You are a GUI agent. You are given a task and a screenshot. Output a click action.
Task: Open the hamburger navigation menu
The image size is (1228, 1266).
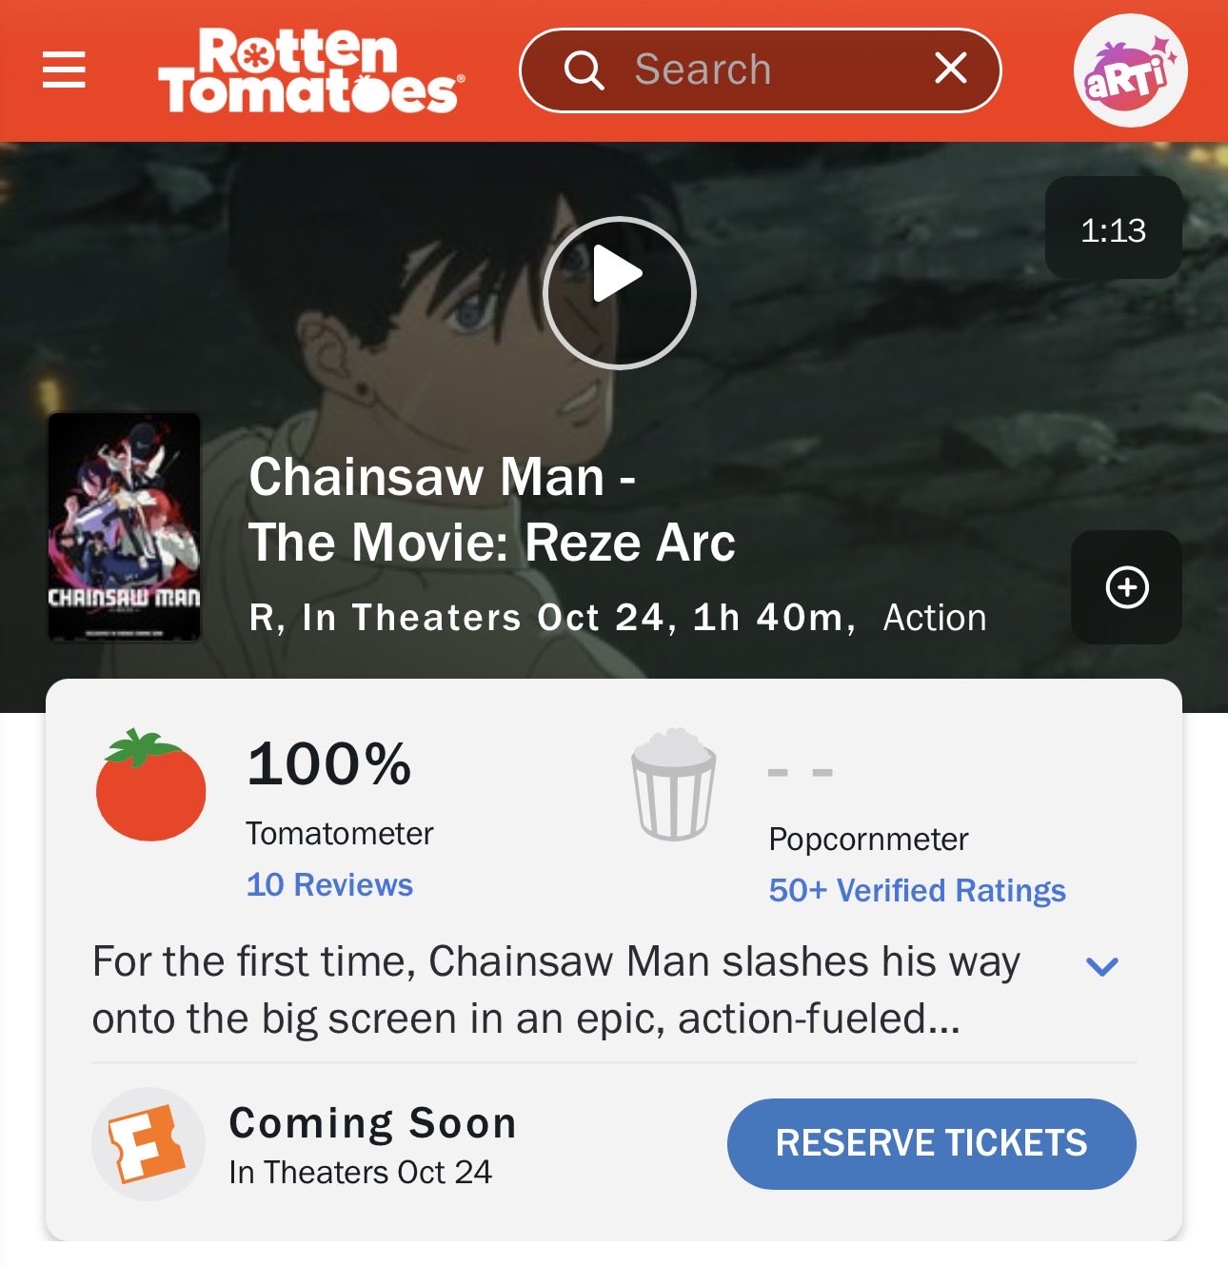[x=64, y=69]
